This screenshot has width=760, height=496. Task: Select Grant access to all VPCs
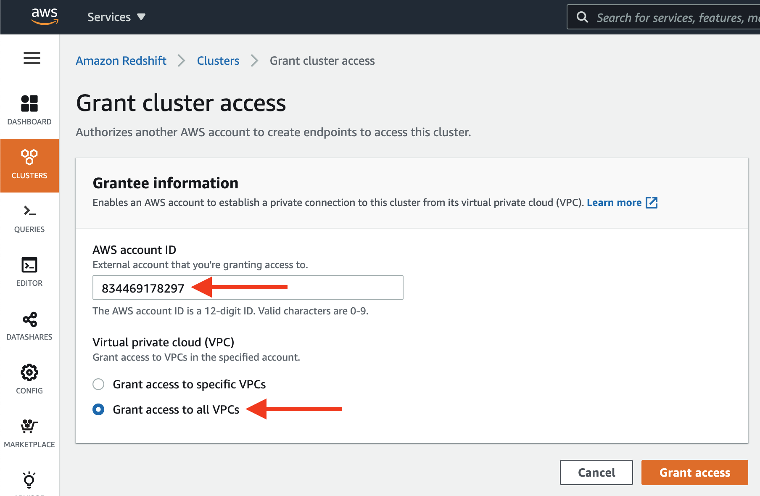[98, 409]
